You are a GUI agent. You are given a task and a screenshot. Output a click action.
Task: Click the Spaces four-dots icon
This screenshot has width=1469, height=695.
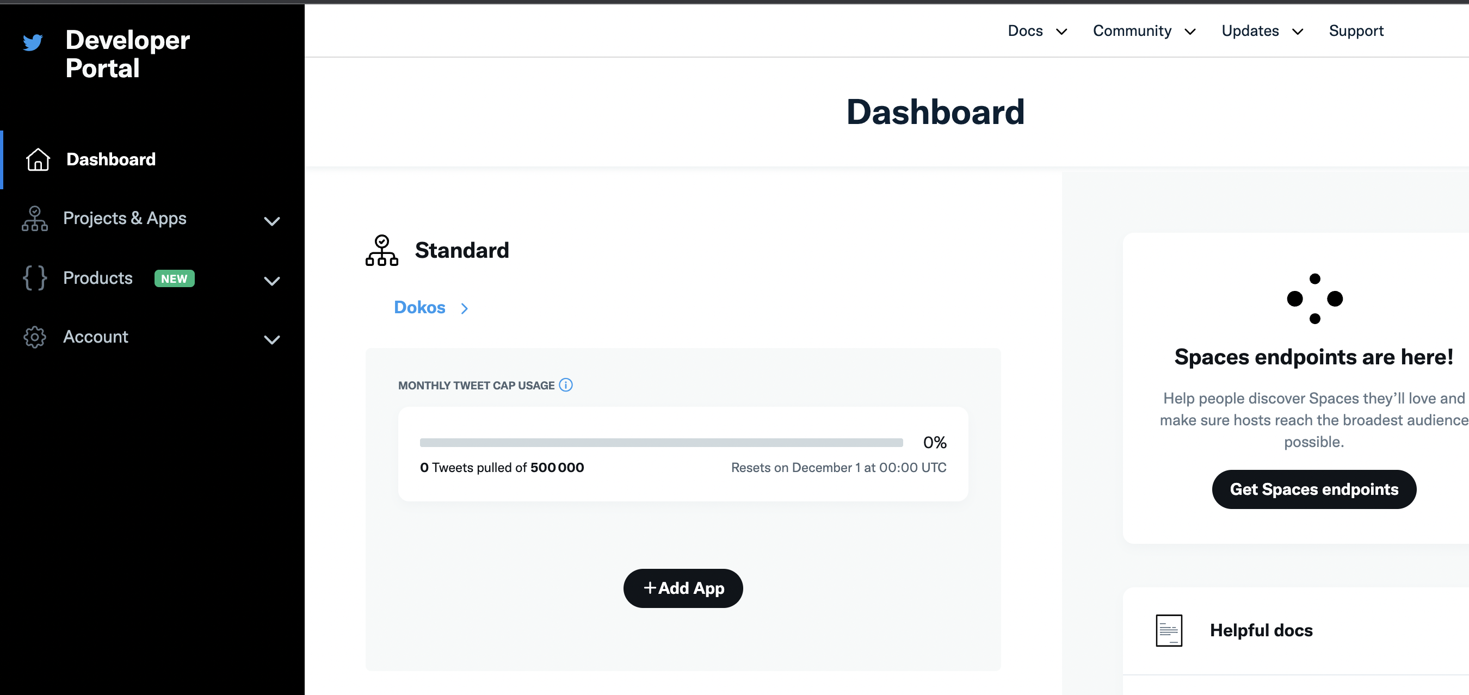[1315, 299]
